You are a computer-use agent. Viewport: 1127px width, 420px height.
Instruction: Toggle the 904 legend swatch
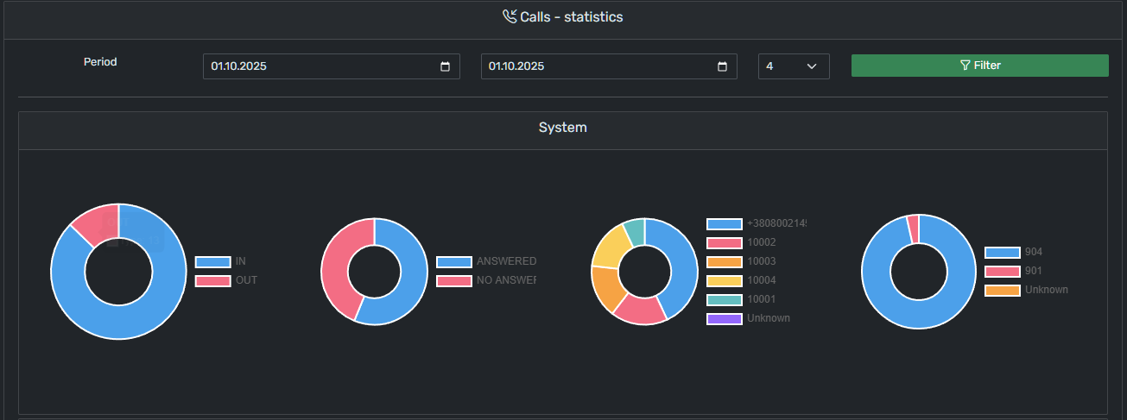(x=1002, y=252)
